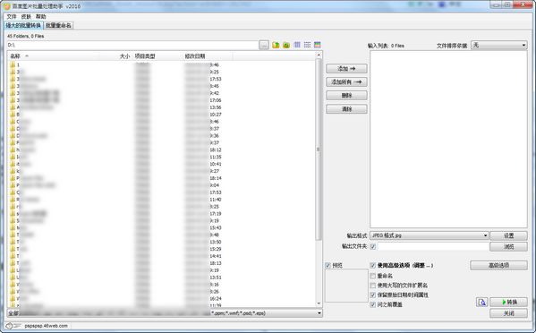Viewport: 536px width, 333px height.
Task: Open the 文件排序依据 sort dropdown
Action: (499, 45)
